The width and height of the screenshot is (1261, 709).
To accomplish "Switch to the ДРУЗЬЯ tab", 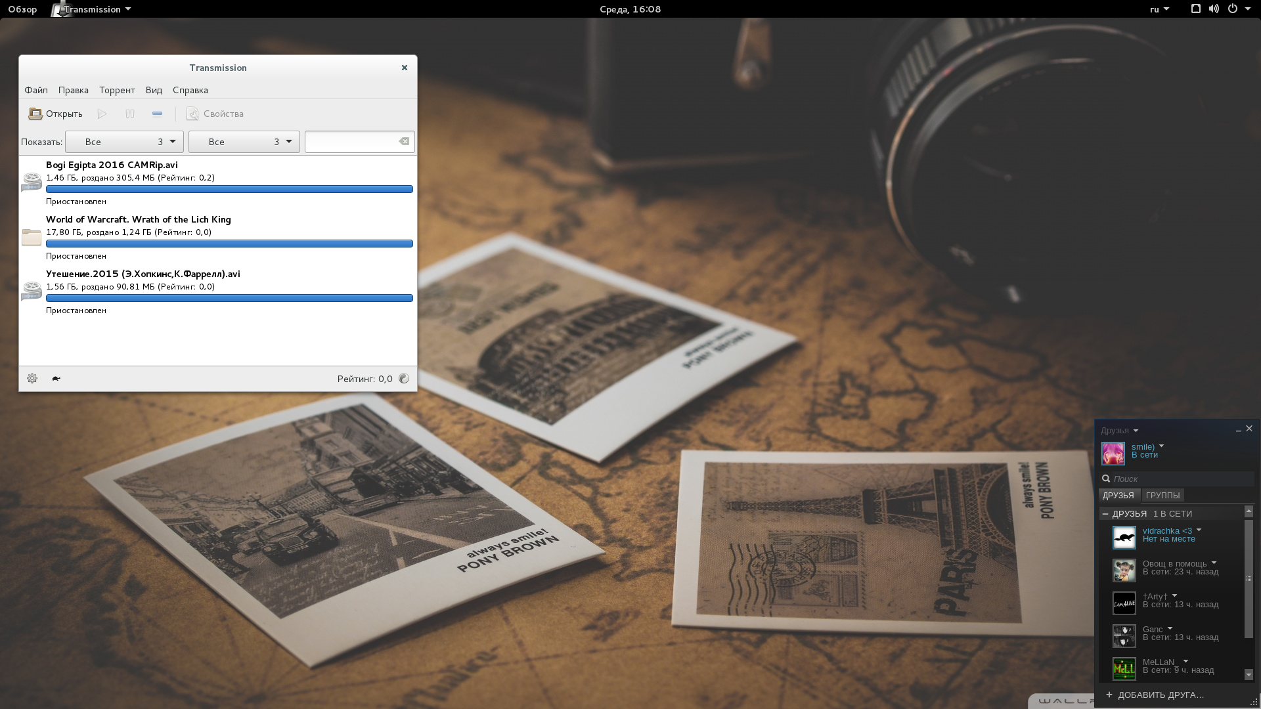I will 1118,496.
